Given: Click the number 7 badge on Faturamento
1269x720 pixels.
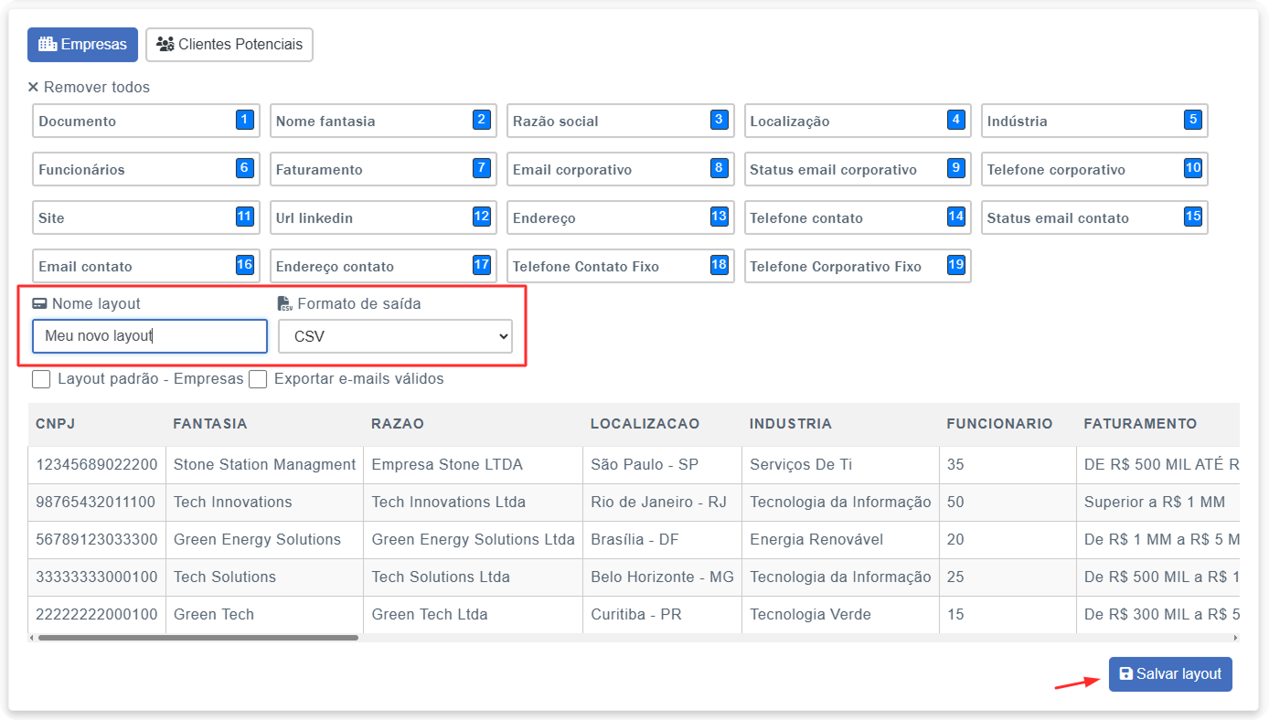Looking at the screenshot, I should pos(481,168).
